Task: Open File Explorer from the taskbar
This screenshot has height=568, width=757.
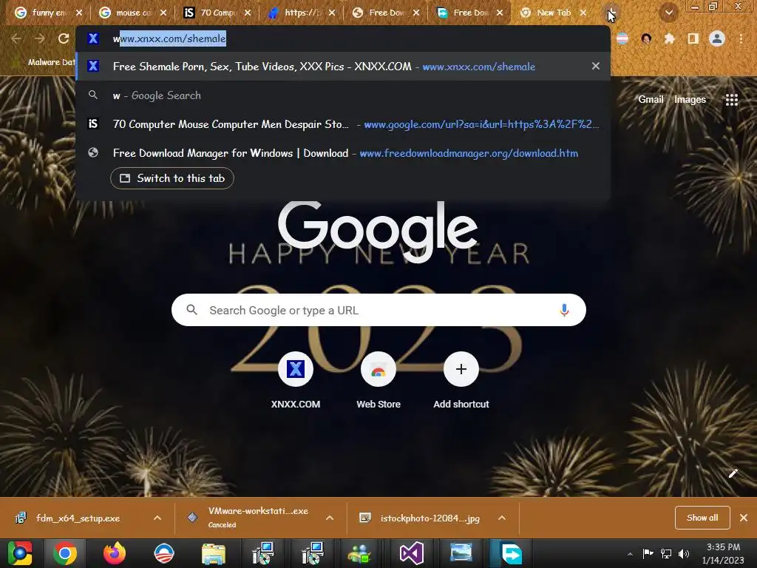Action: [x=213, y=554]
